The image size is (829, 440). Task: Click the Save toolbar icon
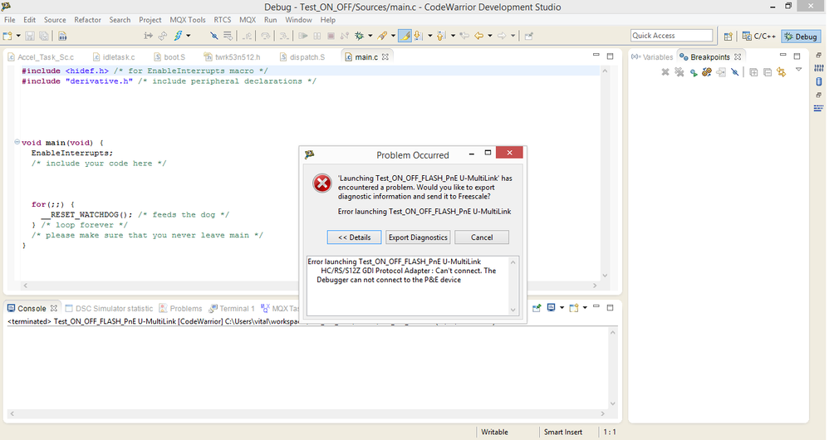(x=30, y=36)
